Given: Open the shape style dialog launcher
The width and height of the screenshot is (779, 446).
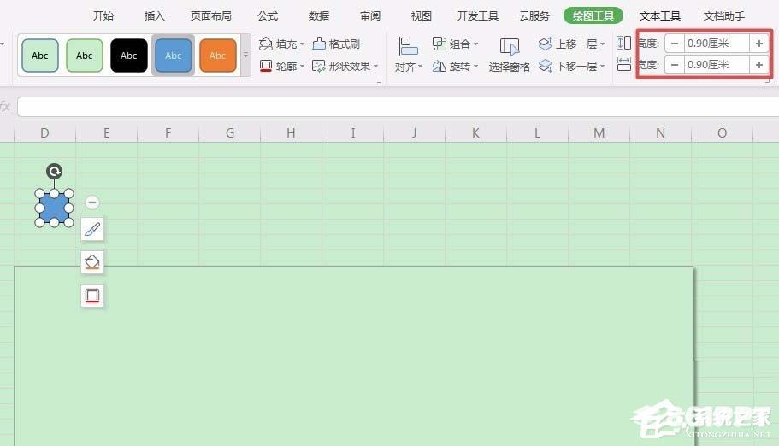Looking at the screenshot, I should click(x=379, y=80).
